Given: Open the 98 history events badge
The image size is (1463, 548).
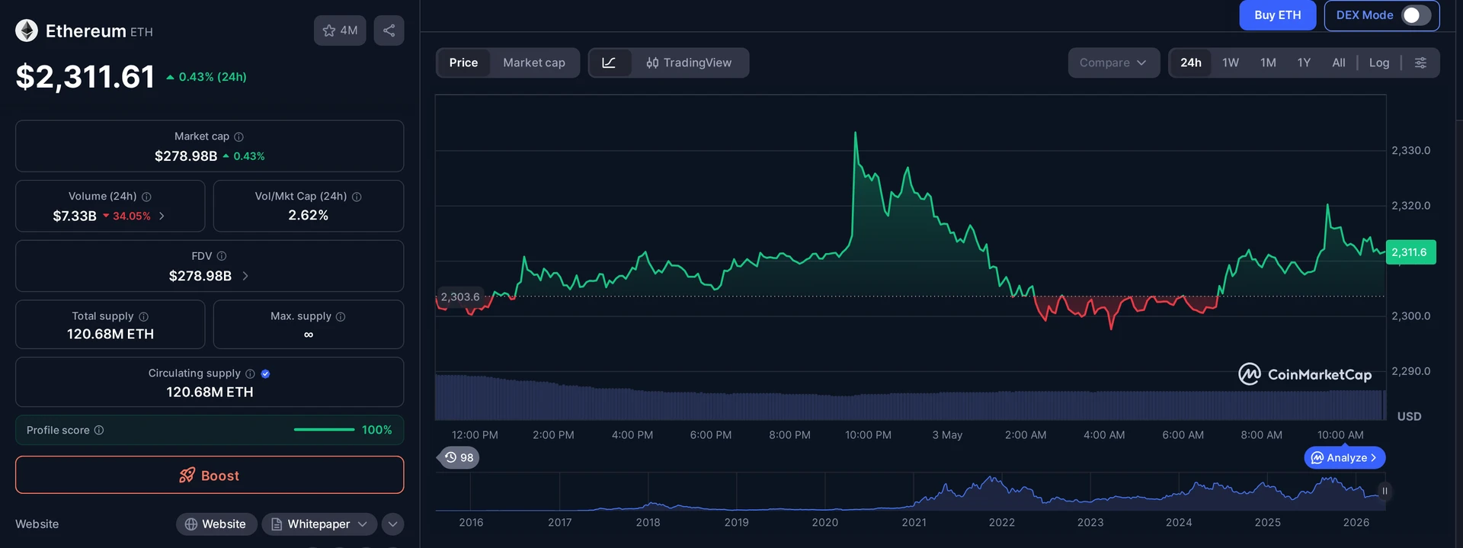Looking at the screenshot, I should tap(459, 457).
